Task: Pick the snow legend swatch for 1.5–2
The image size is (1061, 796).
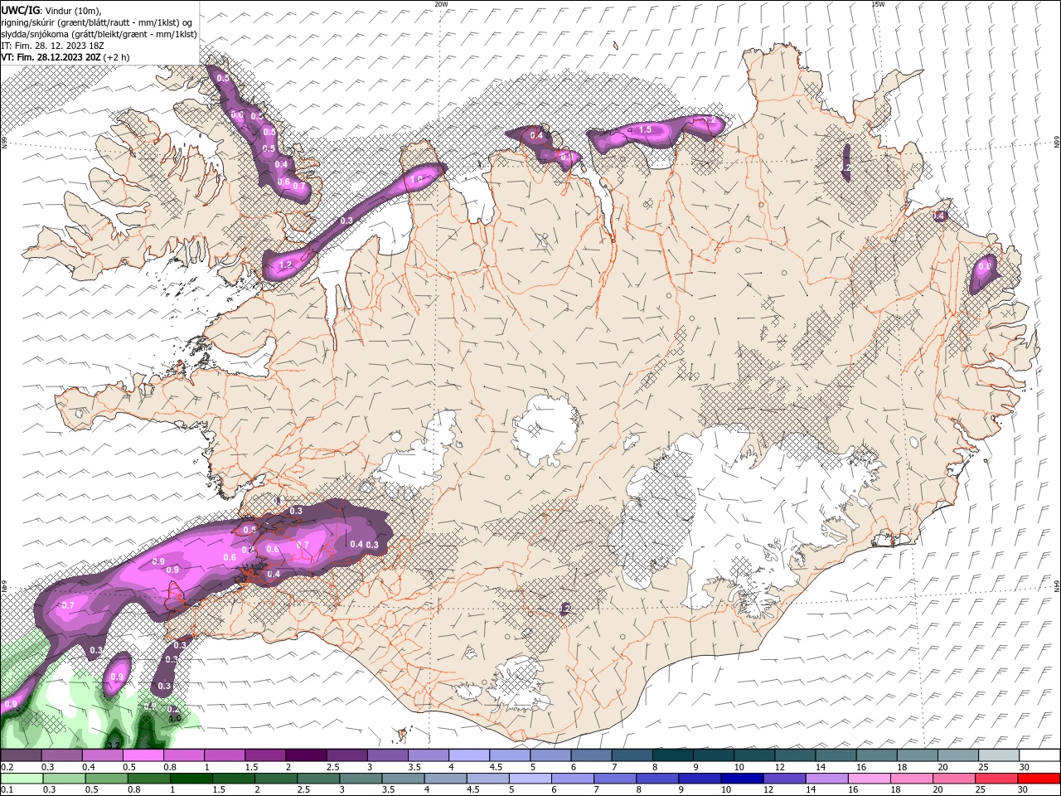Action: coord(265,755)
